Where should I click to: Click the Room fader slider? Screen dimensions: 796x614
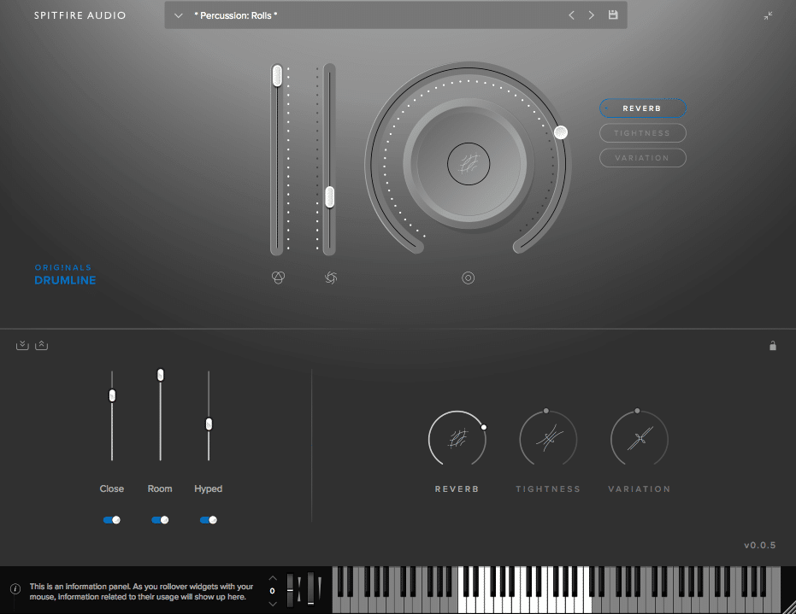pos(159,374)
